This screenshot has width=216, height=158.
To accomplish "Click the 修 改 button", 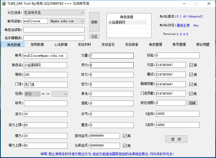I will 176,139.
